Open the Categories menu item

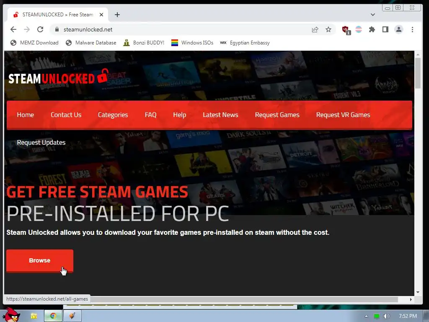113,115
